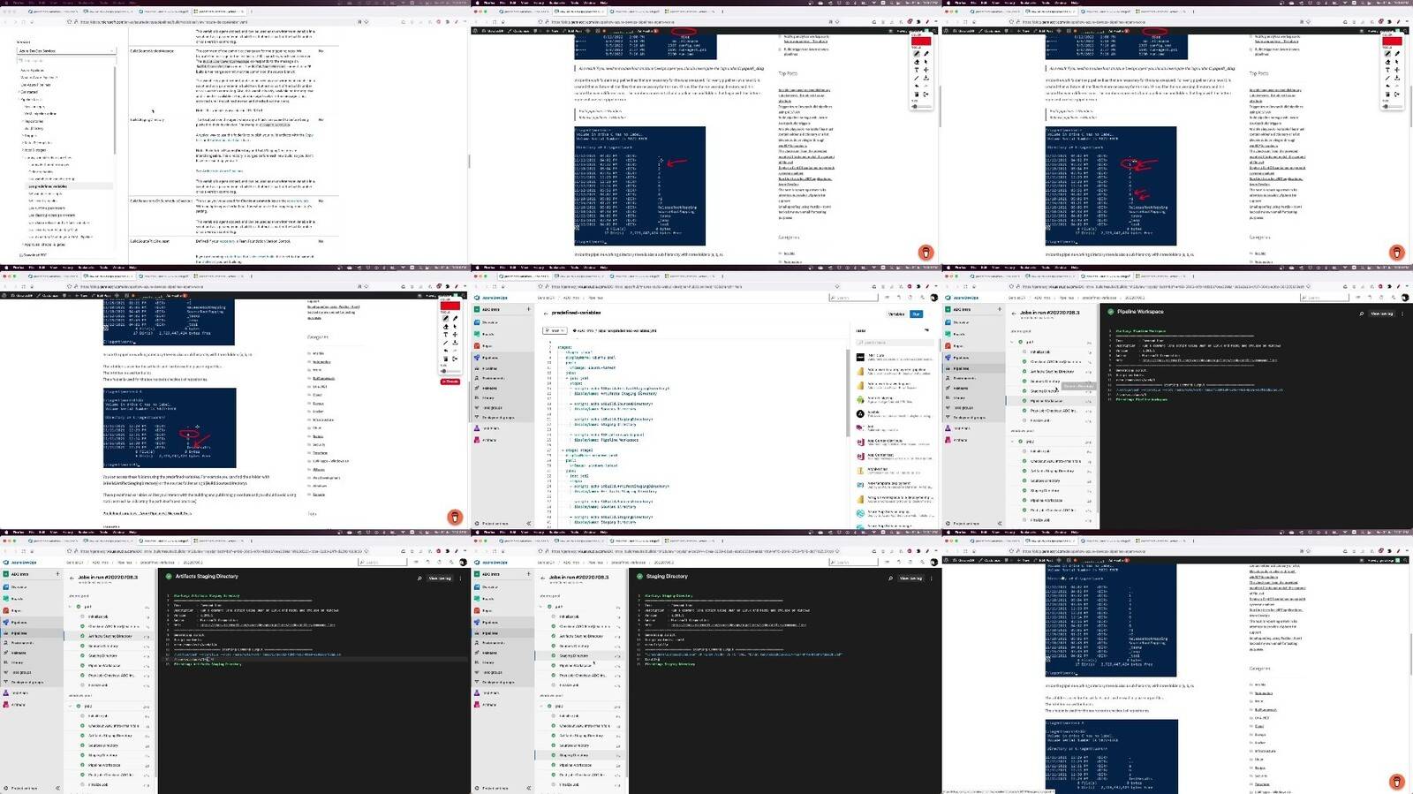Image resolution: width=1413 pixels, height=794 pixels.
Task: Adjust pen size slider in single-arrow blog frame
Action: pyautogui.click(x=921, y=106)
